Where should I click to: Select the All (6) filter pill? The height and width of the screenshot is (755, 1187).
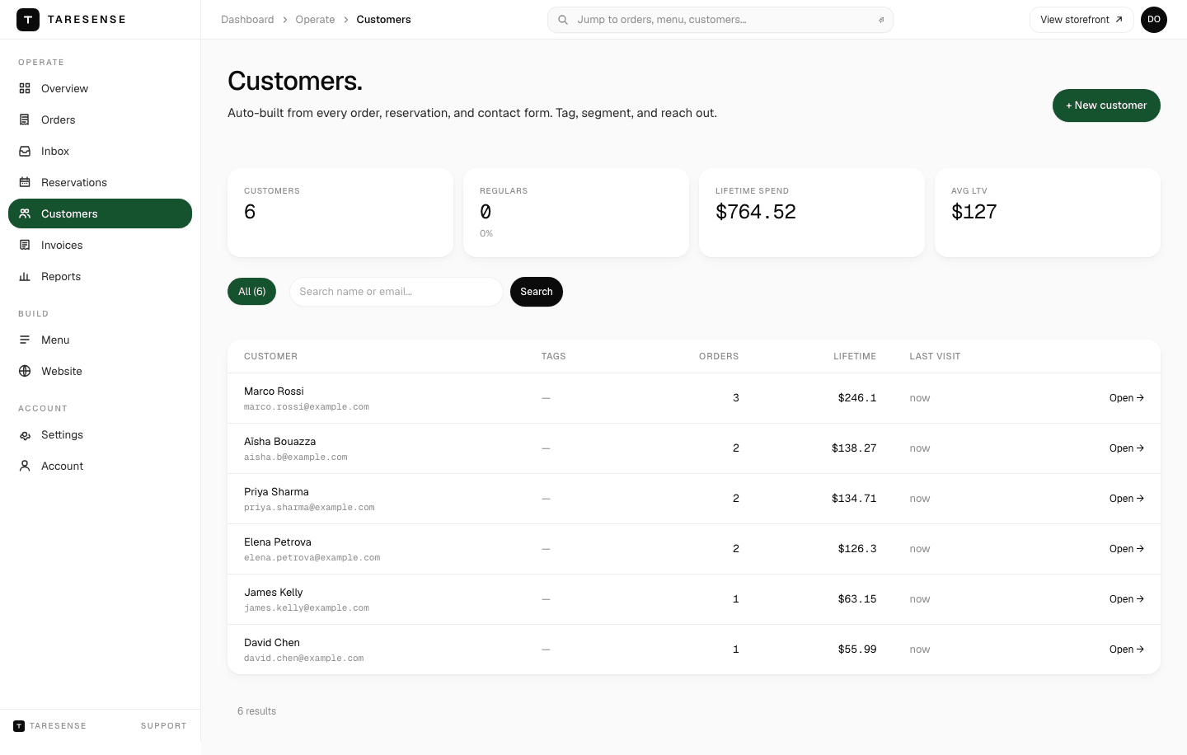pos(251,292)
